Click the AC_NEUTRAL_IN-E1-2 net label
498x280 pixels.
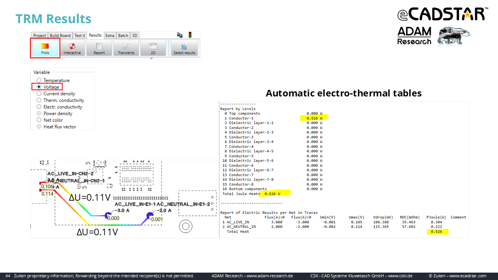click(x=183, y=204)
